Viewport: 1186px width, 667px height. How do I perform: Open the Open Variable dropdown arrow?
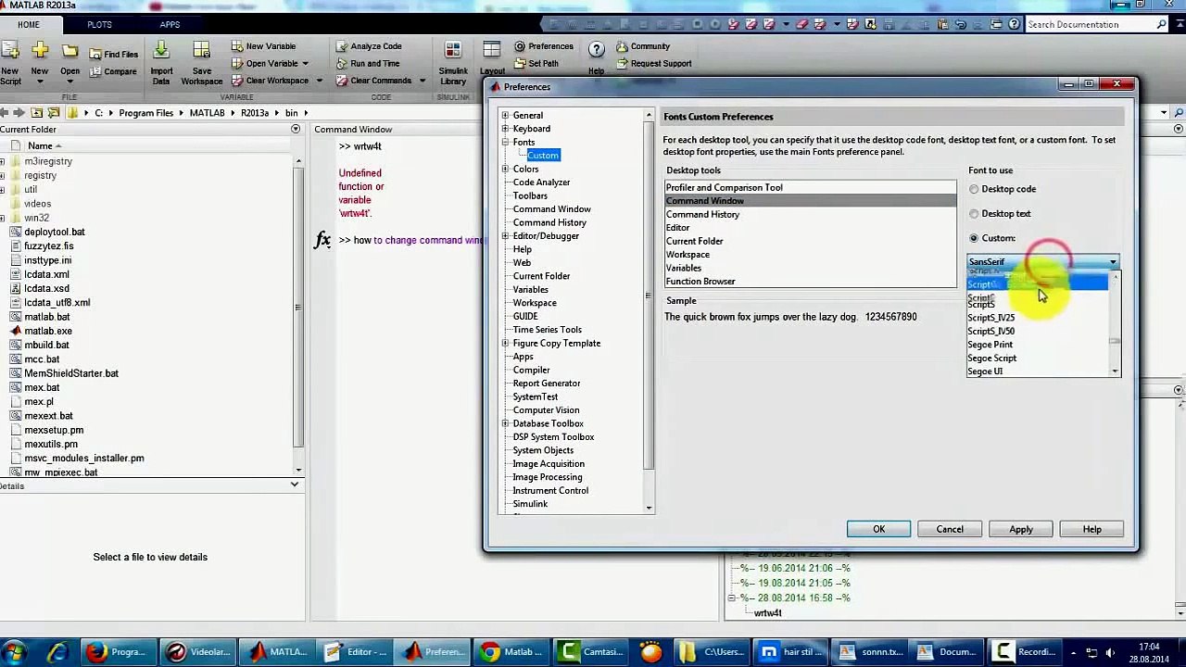point(305,64)
